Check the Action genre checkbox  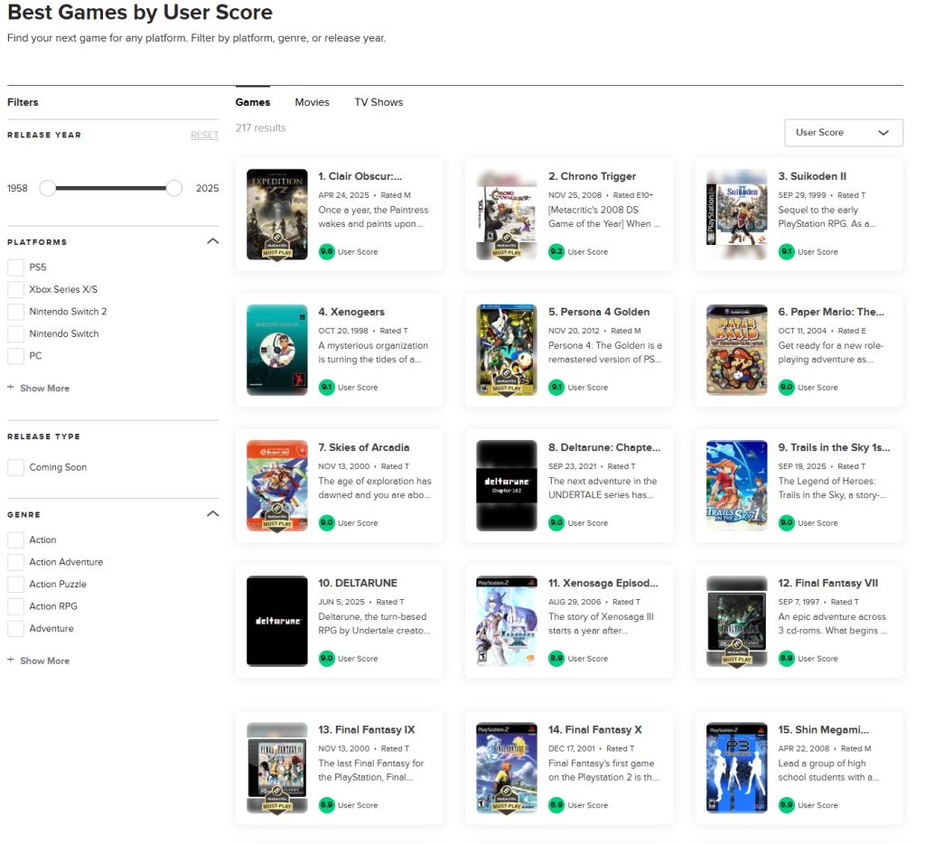(16, 540)
